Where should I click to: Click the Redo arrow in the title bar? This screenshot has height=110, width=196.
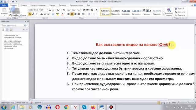pyautogui.click(x=13, y=2)
